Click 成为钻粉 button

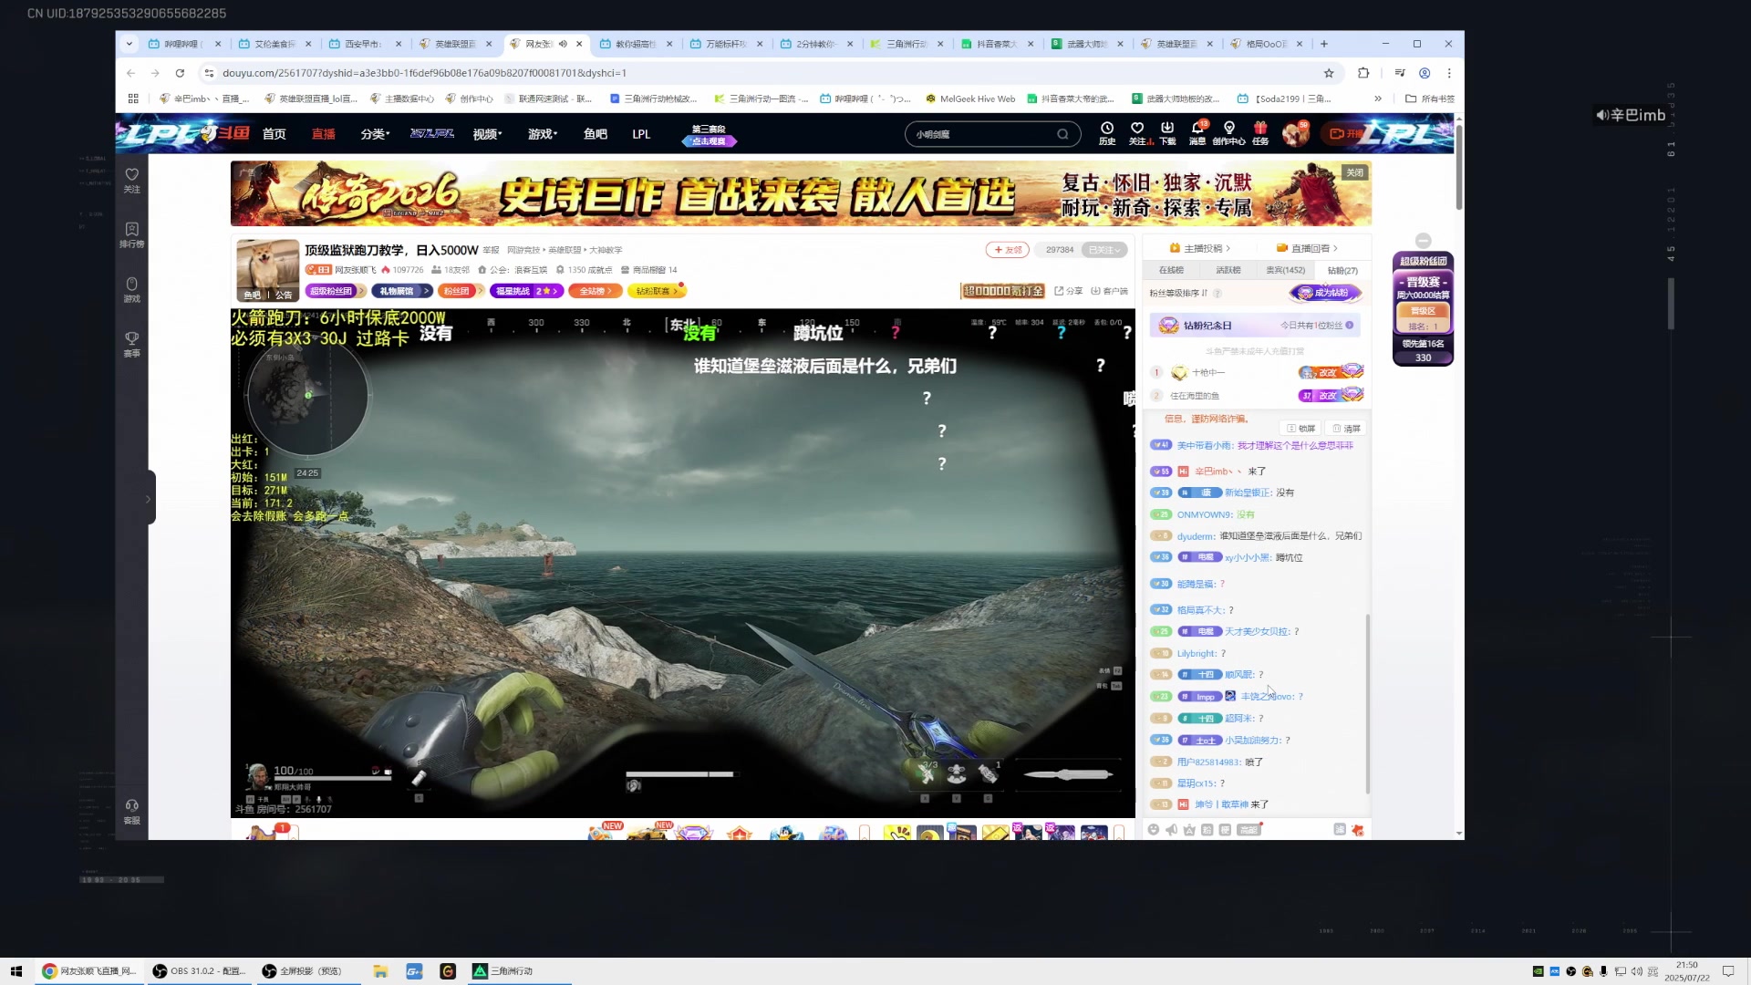point(1325,293)
